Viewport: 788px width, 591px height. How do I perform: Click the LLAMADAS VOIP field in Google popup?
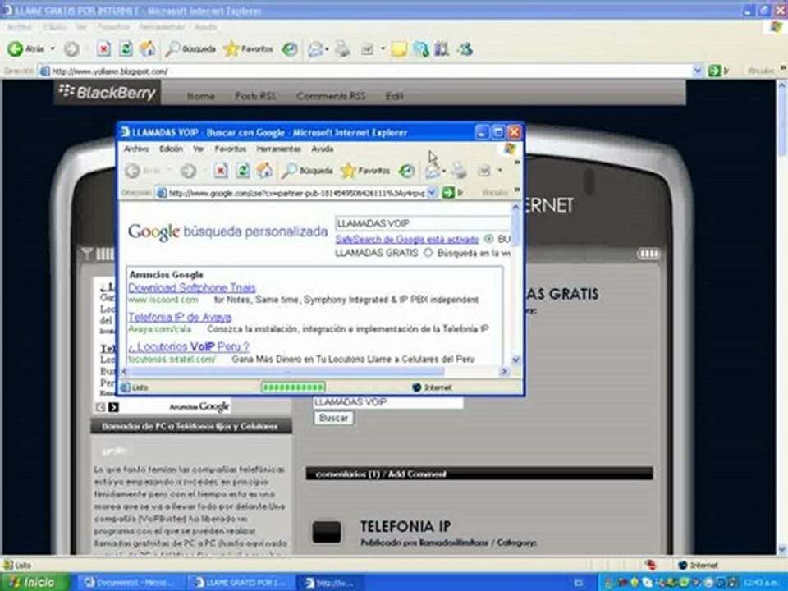422,223
